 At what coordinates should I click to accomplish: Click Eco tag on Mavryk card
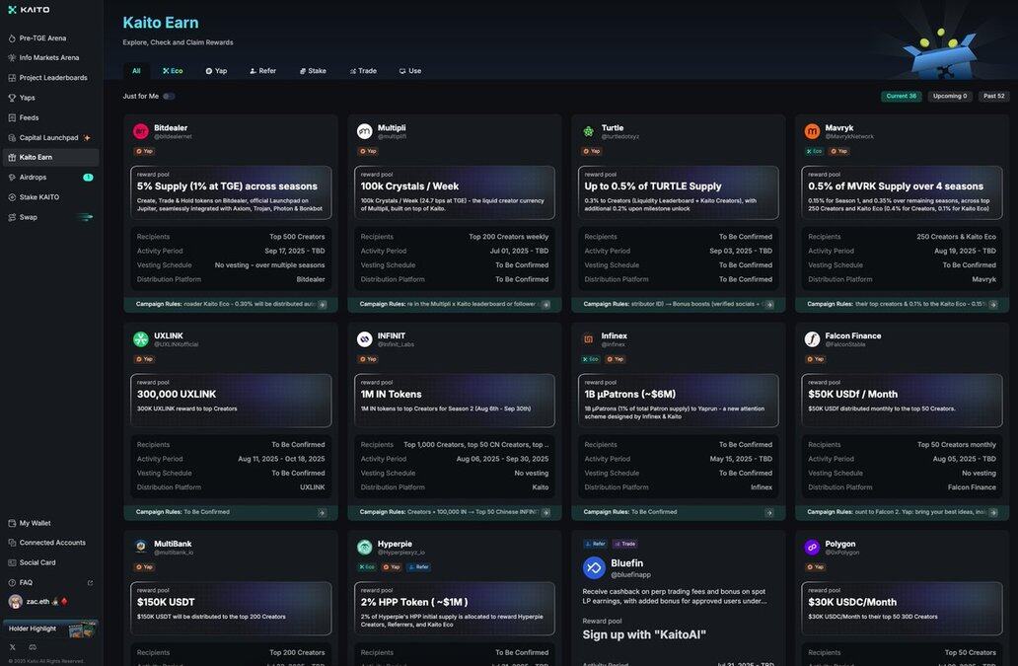(814, 151)
